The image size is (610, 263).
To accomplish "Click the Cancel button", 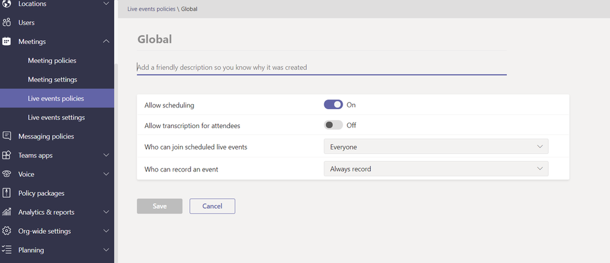I will point(212,206).
